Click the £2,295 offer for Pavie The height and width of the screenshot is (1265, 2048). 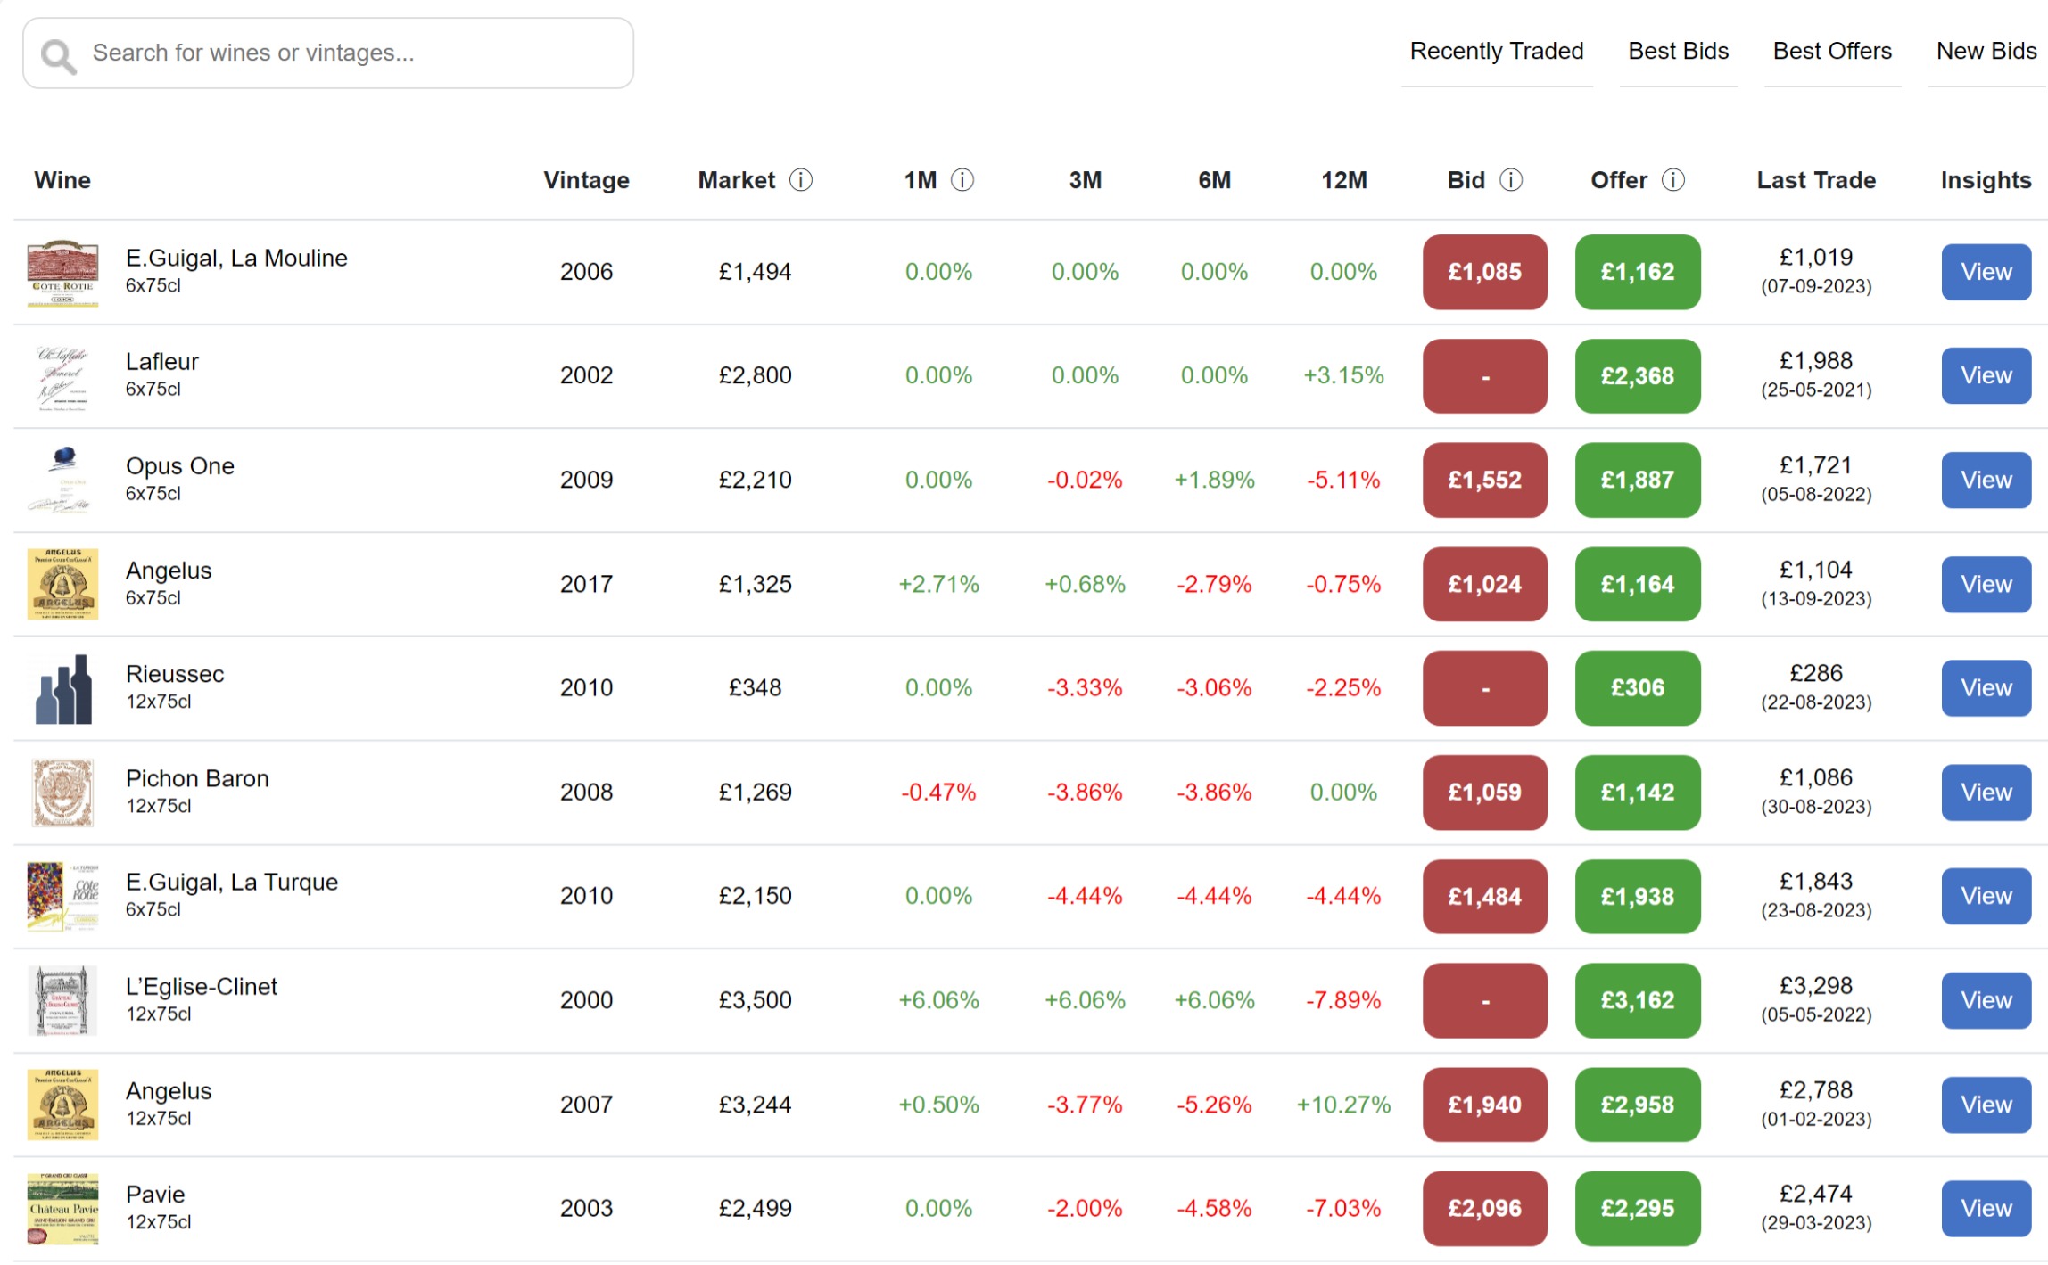[x=1638, y=1209]
